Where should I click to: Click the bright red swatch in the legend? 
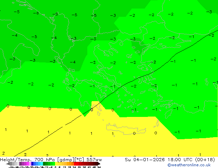75,164
